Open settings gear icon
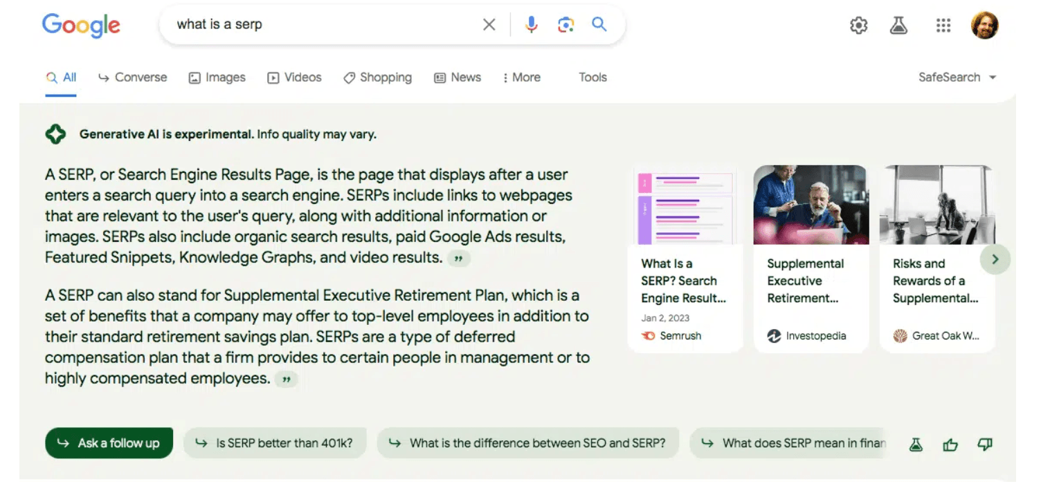Screen dimensions: 1041x495 coord(858,26)
